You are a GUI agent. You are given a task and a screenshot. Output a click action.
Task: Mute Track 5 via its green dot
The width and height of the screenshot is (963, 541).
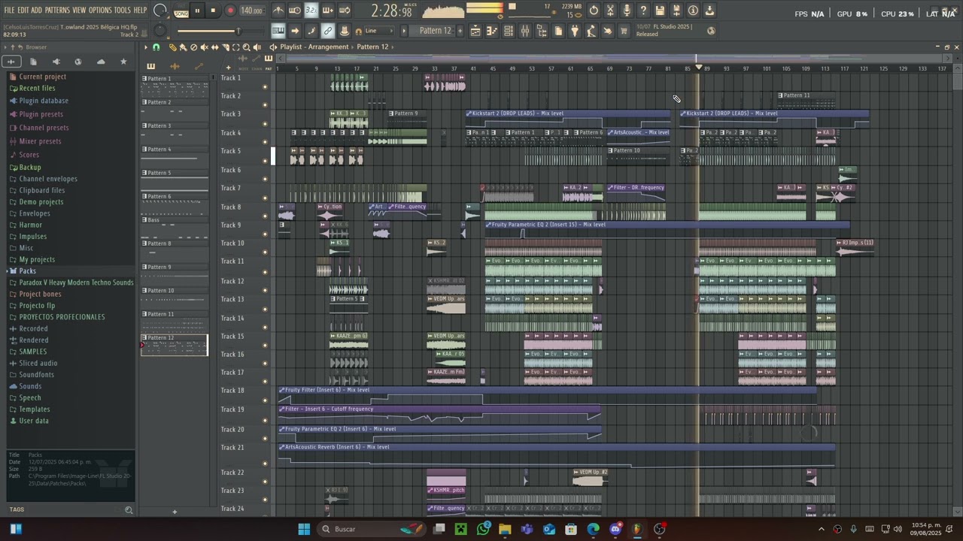click(x=265, y=160)
